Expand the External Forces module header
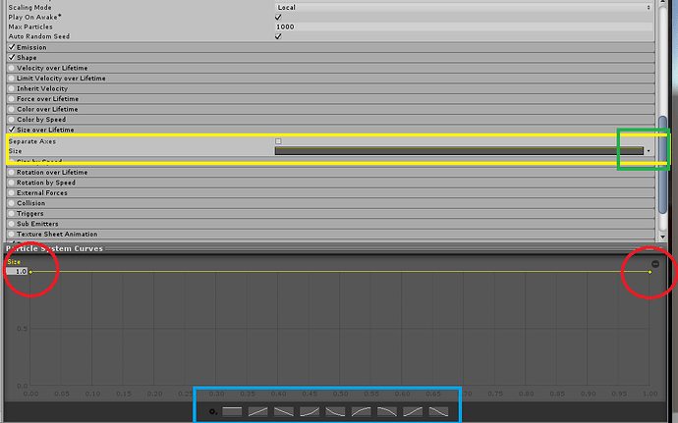The width and height of the screenshot is (678, 423). (331, 192)
